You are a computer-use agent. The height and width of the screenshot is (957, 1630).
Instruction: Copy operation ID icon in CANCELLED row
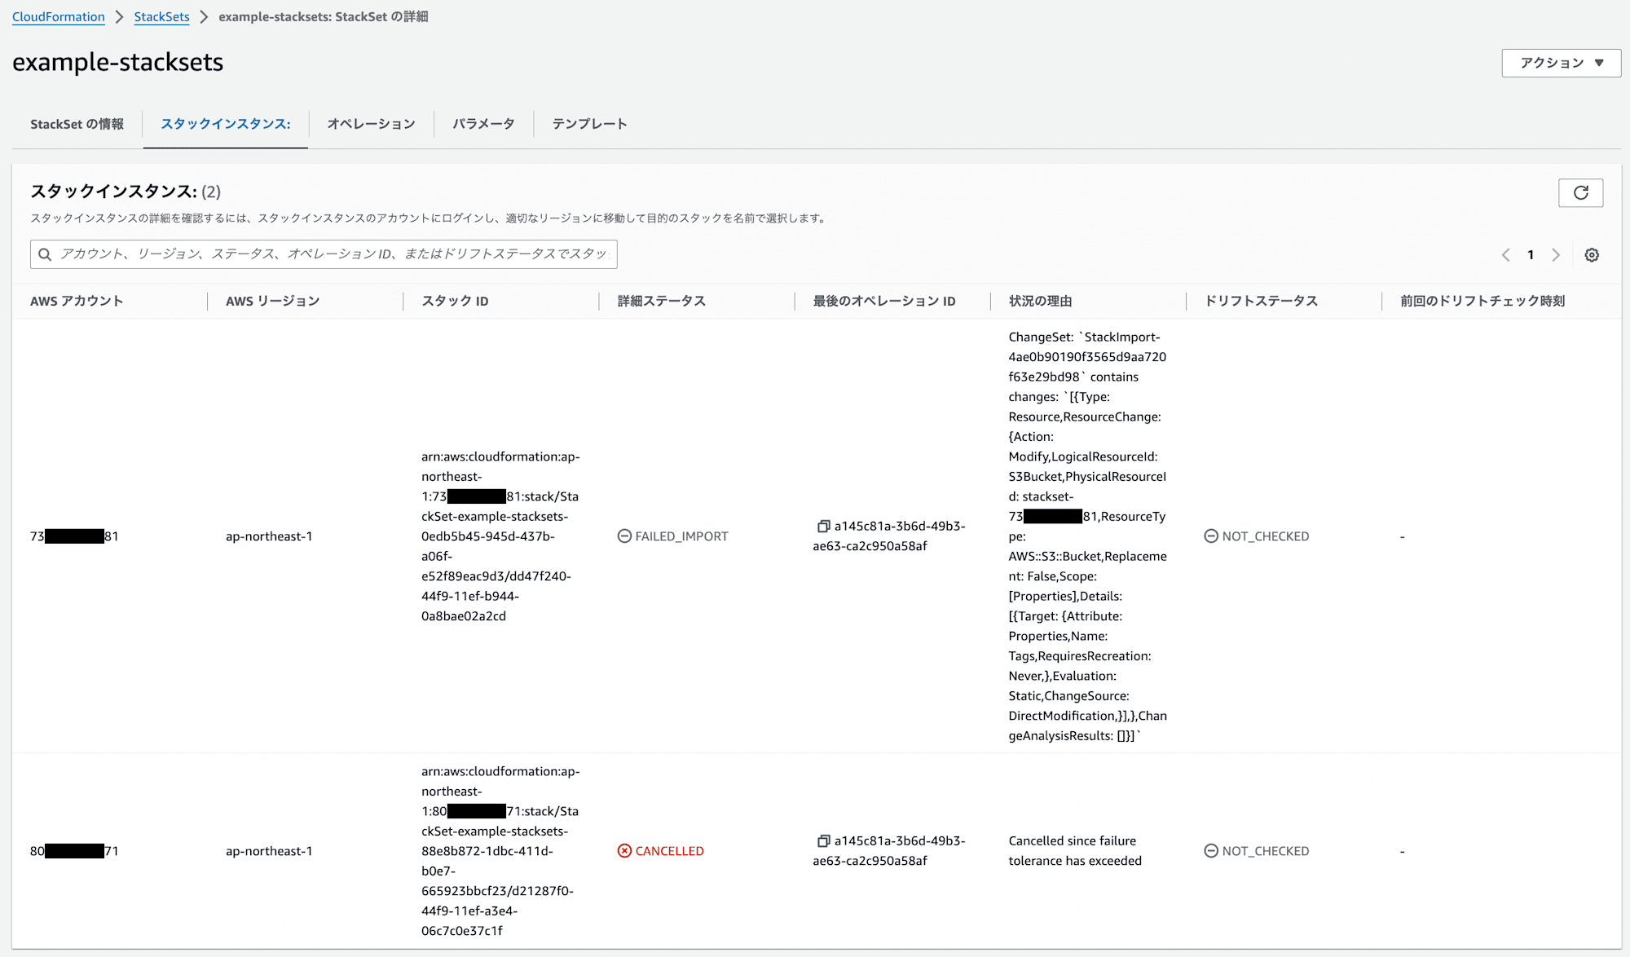pos(823,841)
